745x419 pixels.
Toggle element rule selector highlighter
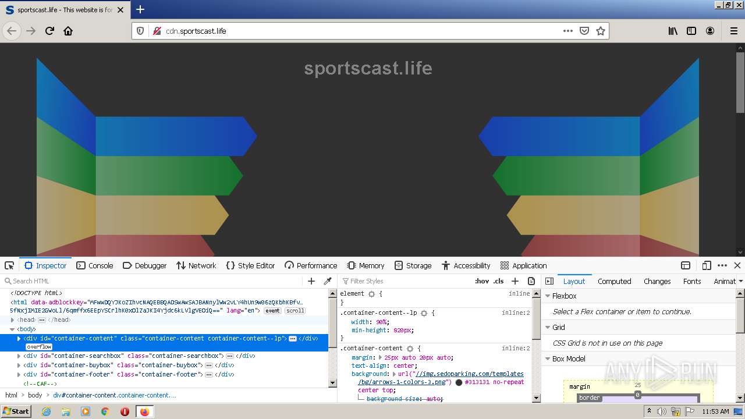371,294
